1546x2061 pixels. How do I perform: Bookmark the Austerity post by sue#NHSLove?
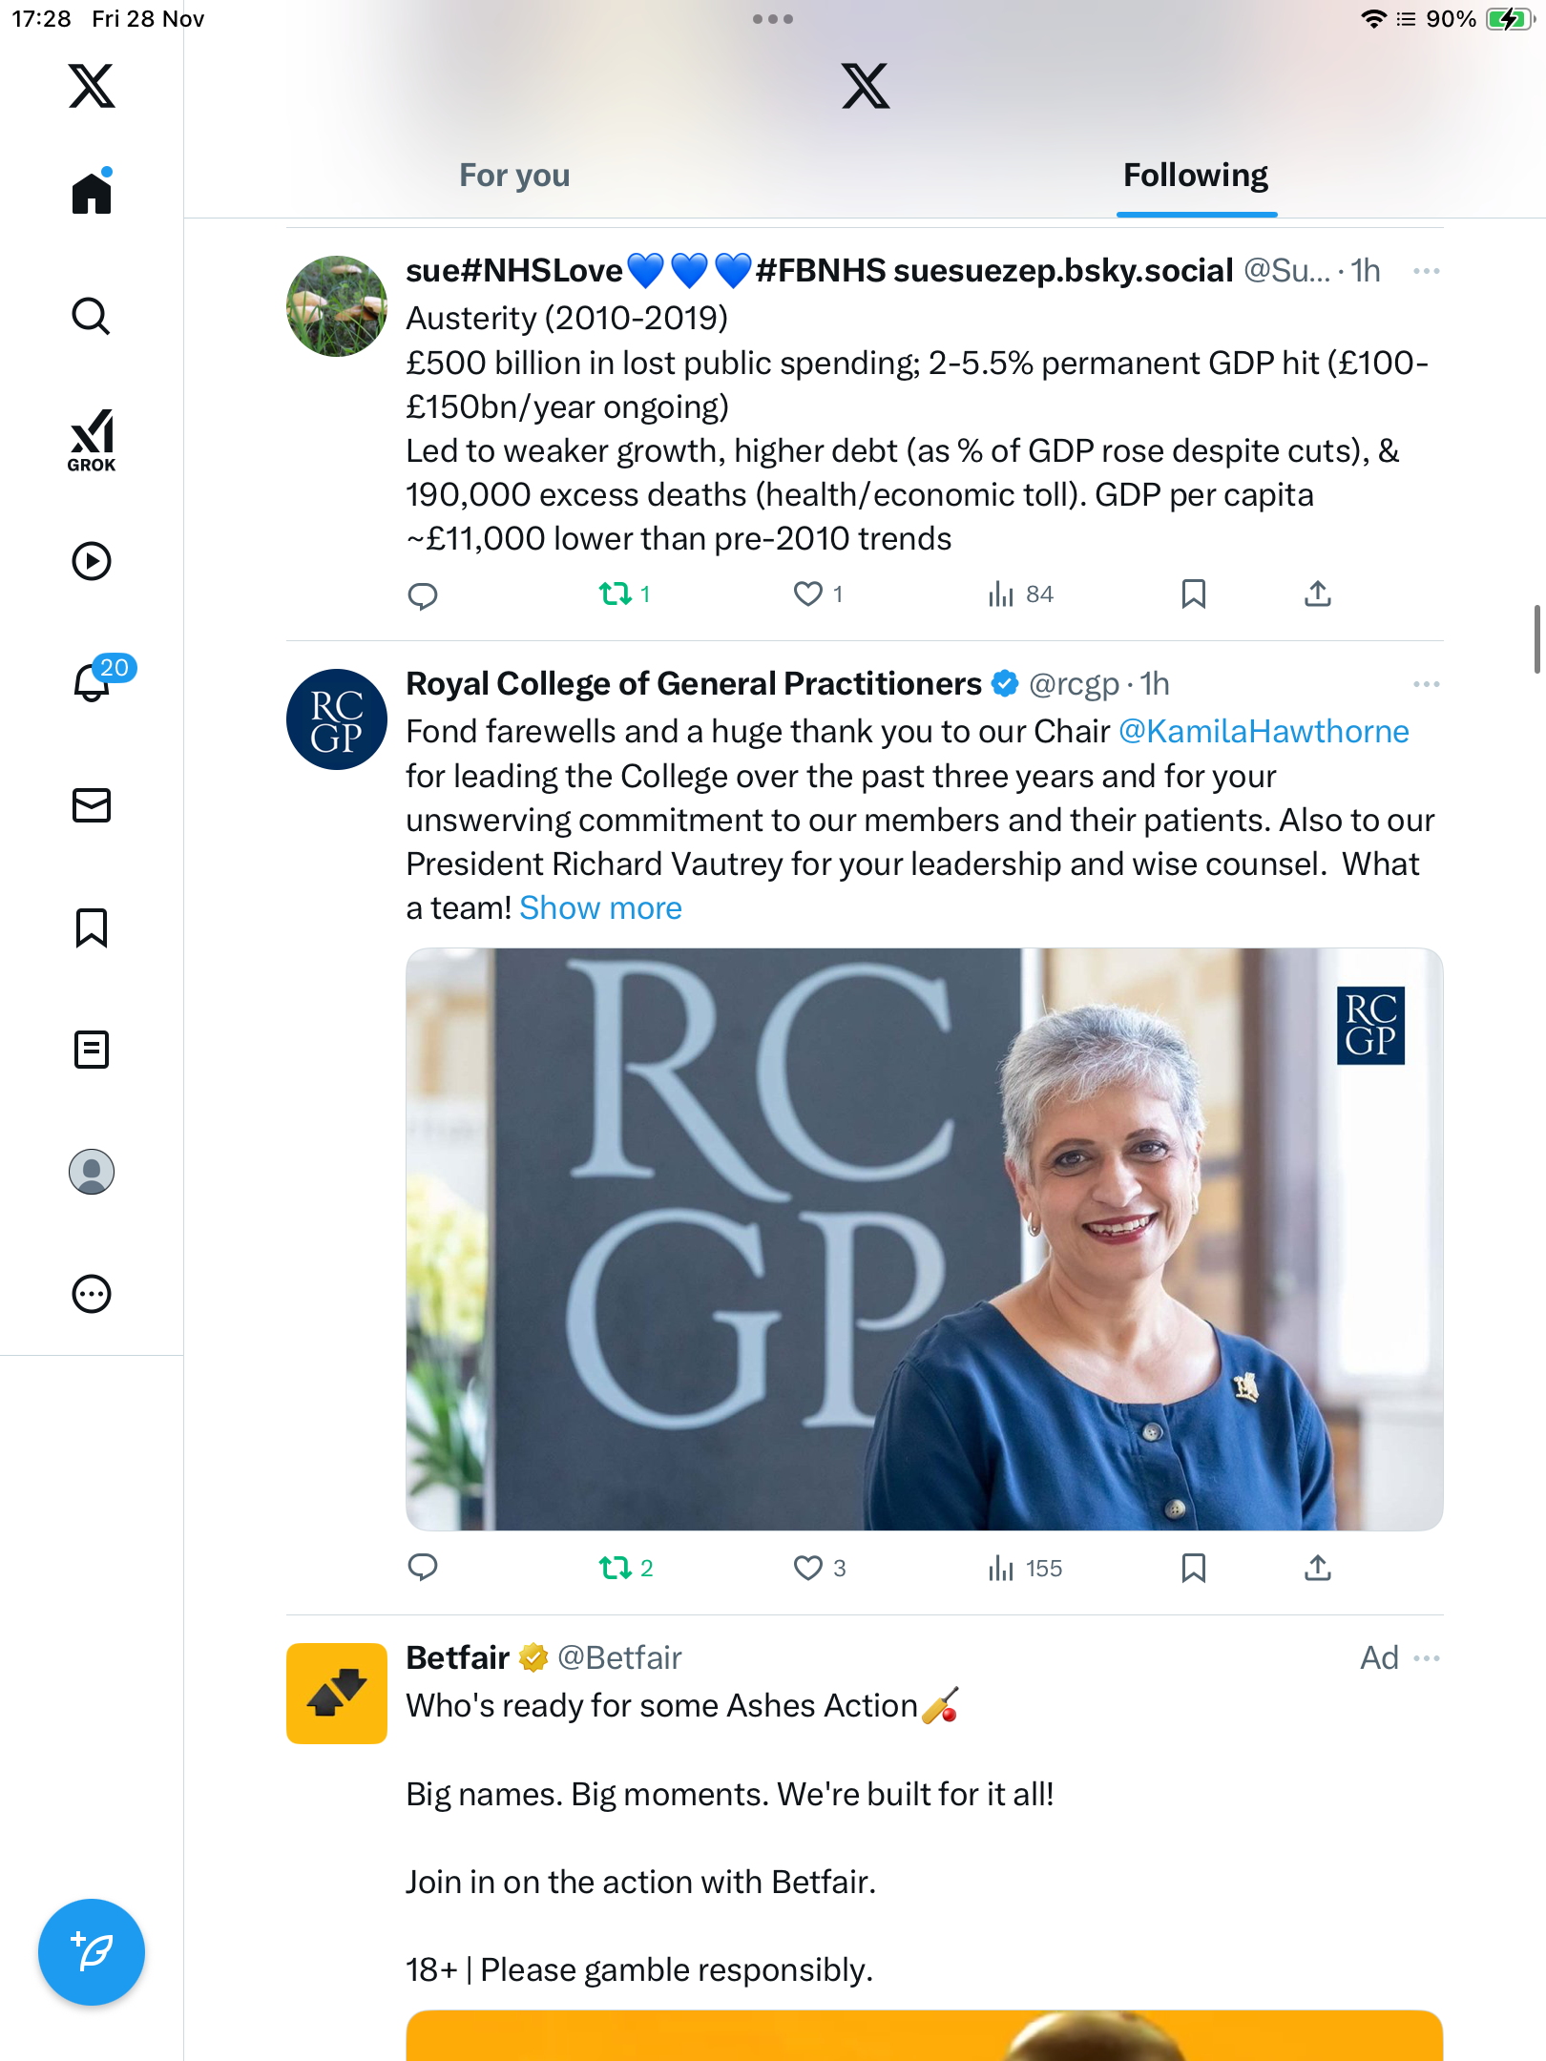click(x=1193, y=593)
